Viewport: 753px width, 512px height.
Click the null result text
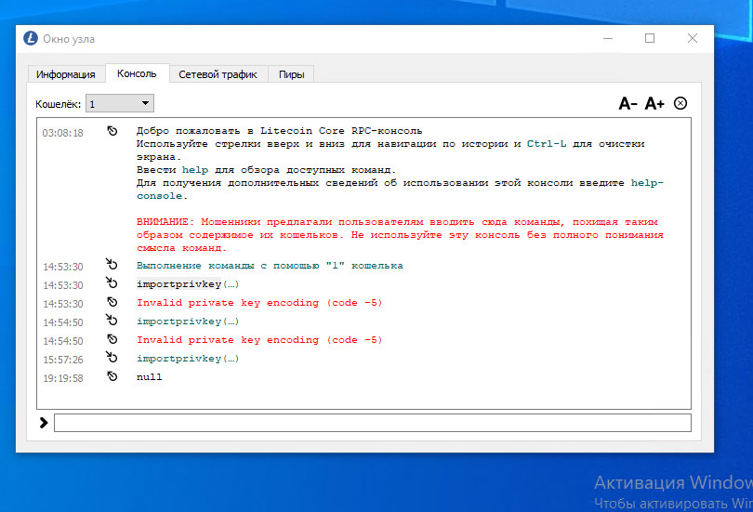(x=150, y=377)
